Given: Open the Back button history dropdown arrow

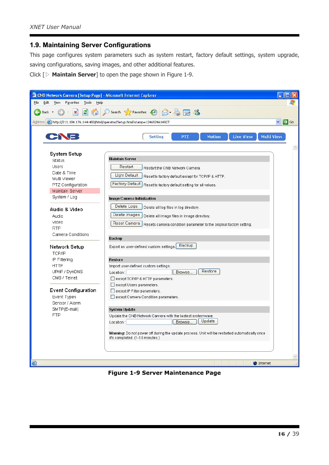Looking at the screenshot, I should (x=53, y=112).
